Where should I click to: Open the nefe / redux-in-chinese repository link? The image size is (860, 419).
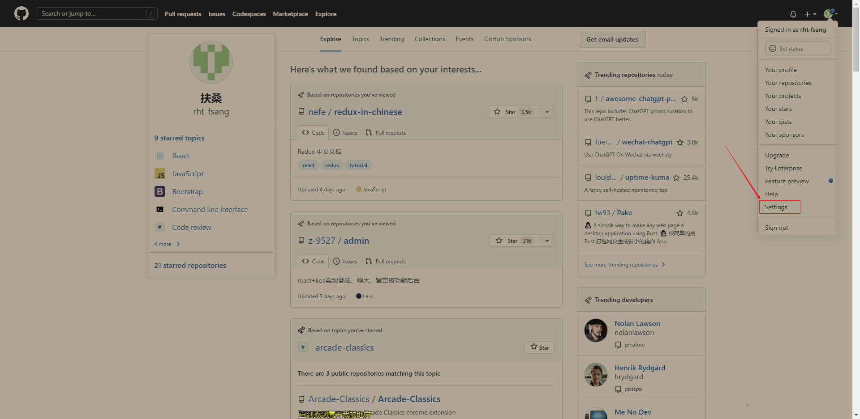(x=355, y=112)
